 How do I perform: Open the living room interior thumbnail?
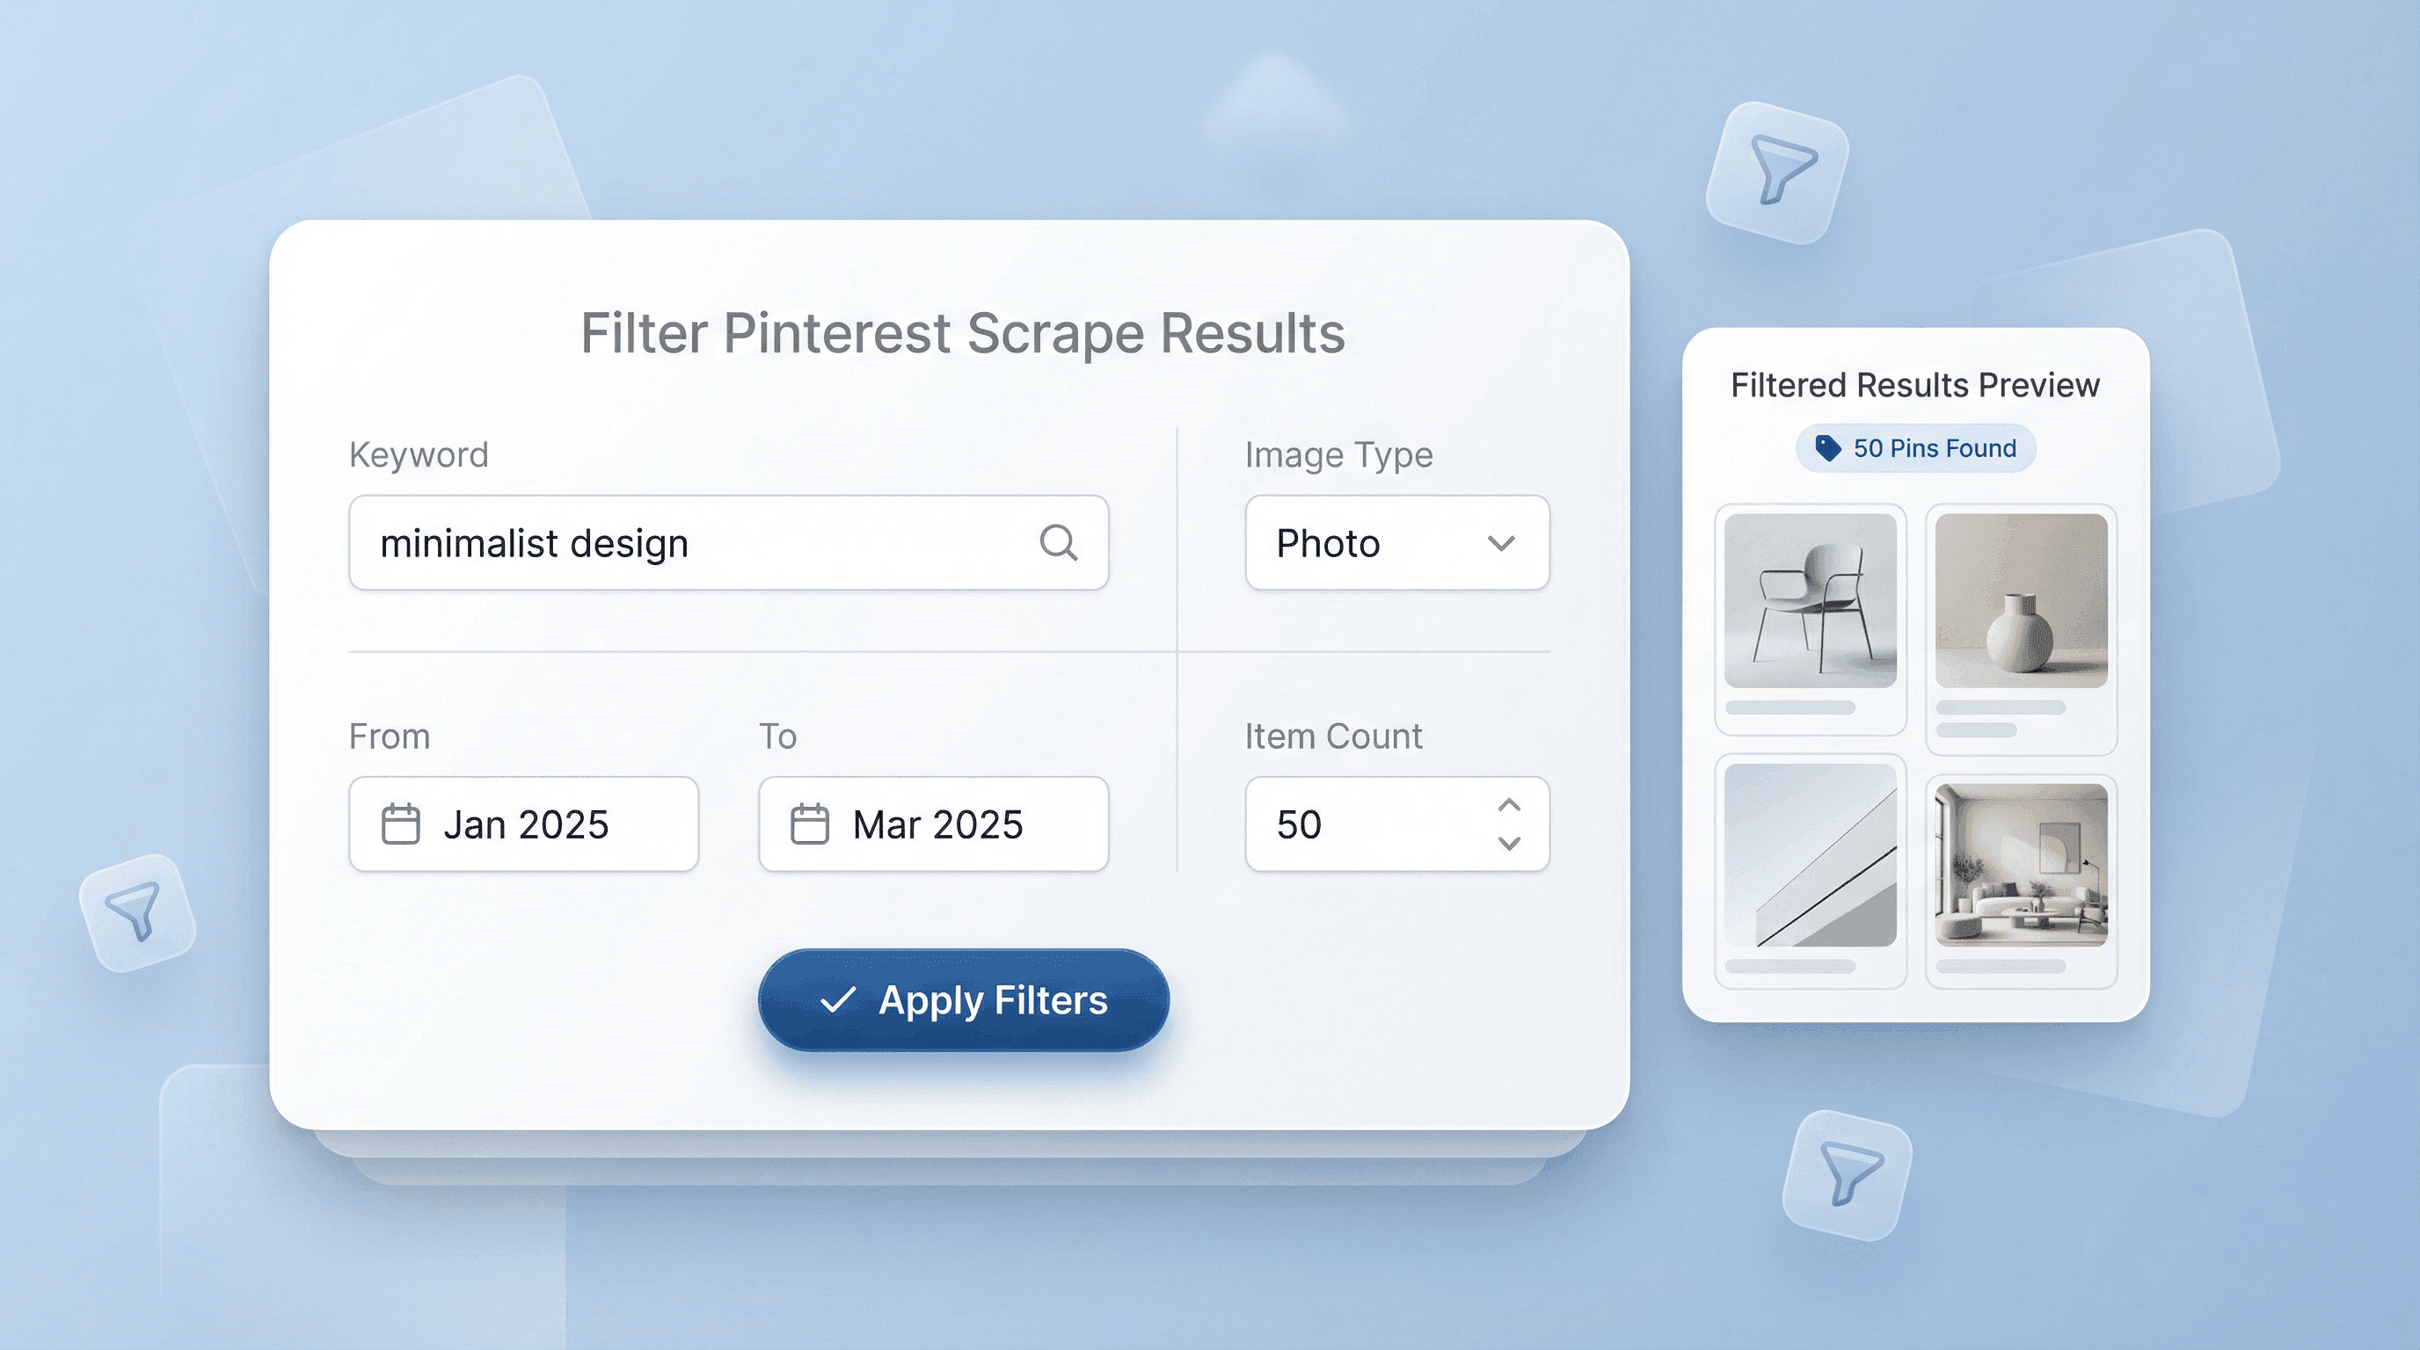coord(2021,865)
